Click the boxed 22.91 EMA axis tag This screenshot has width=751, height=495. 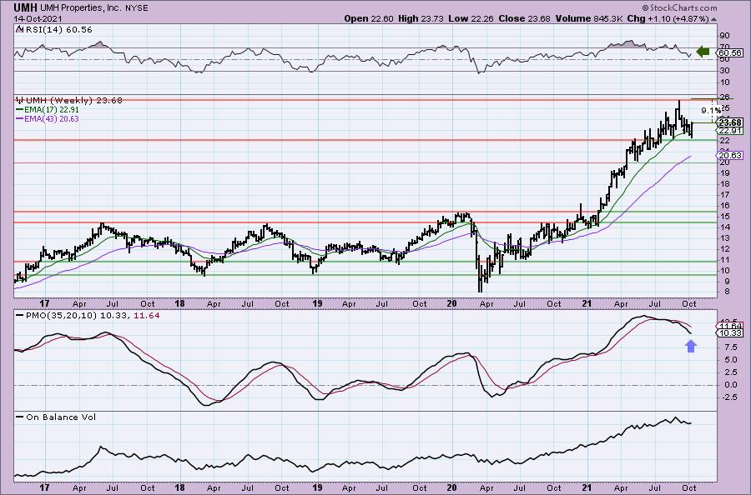click(731, 131)
